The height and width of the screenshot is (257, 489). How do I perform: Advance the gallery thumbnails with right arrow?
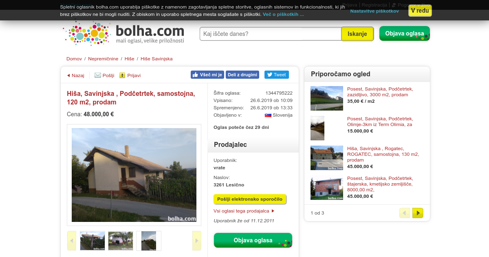(x=197, y=241)
